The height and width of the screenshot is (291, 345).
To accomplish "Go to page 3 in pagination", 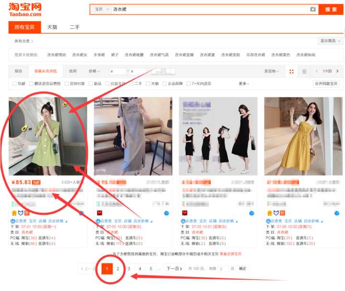I will (x=129, y=269).
